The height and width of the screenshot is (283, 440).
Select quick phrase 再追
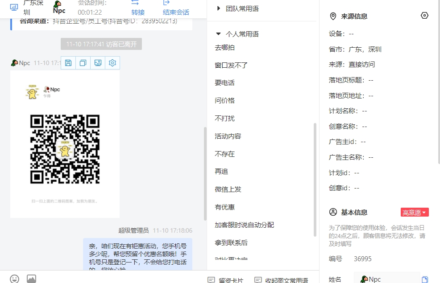tap(221, 172)
